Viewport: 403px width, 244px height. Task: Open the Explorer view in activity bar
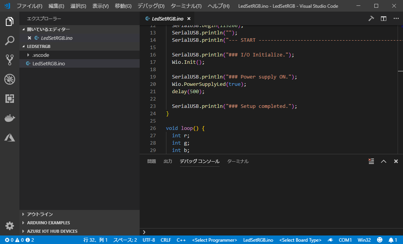(x=10, y=22)
